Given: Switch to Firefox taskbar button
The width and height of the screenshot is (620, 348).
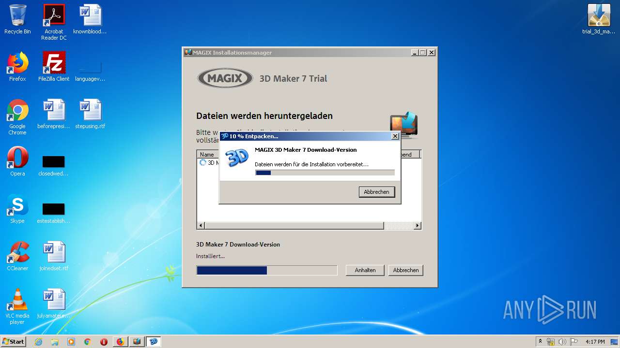Looking at the screenshot, I should click(x=120, y=342).
